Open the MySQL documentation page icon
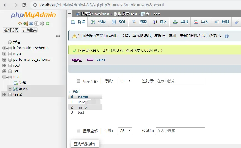The height and width of the screenshot is (148, 241). [x=36, y=23]
